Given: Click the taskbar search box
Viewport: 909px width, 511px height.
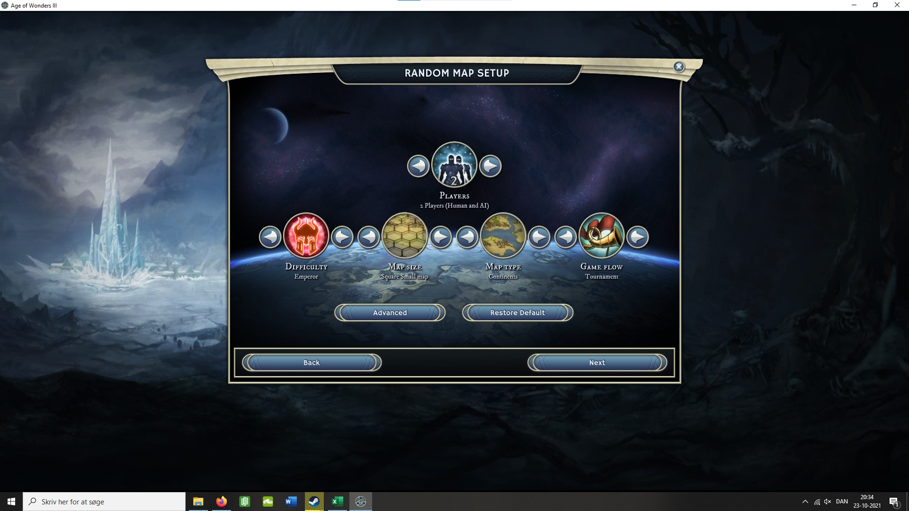Looking at the screenshot, I should tap(104, 502).
